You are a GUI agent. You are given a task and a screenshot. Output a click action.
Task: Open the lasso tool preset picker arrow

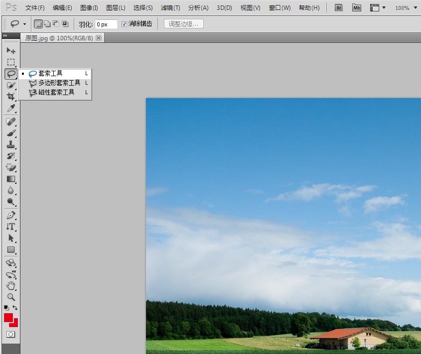[25, 24]
